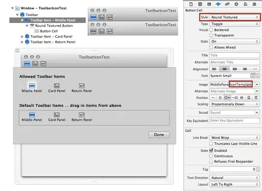Open the Line Break Word Wrap dropdown

point(234,138)
